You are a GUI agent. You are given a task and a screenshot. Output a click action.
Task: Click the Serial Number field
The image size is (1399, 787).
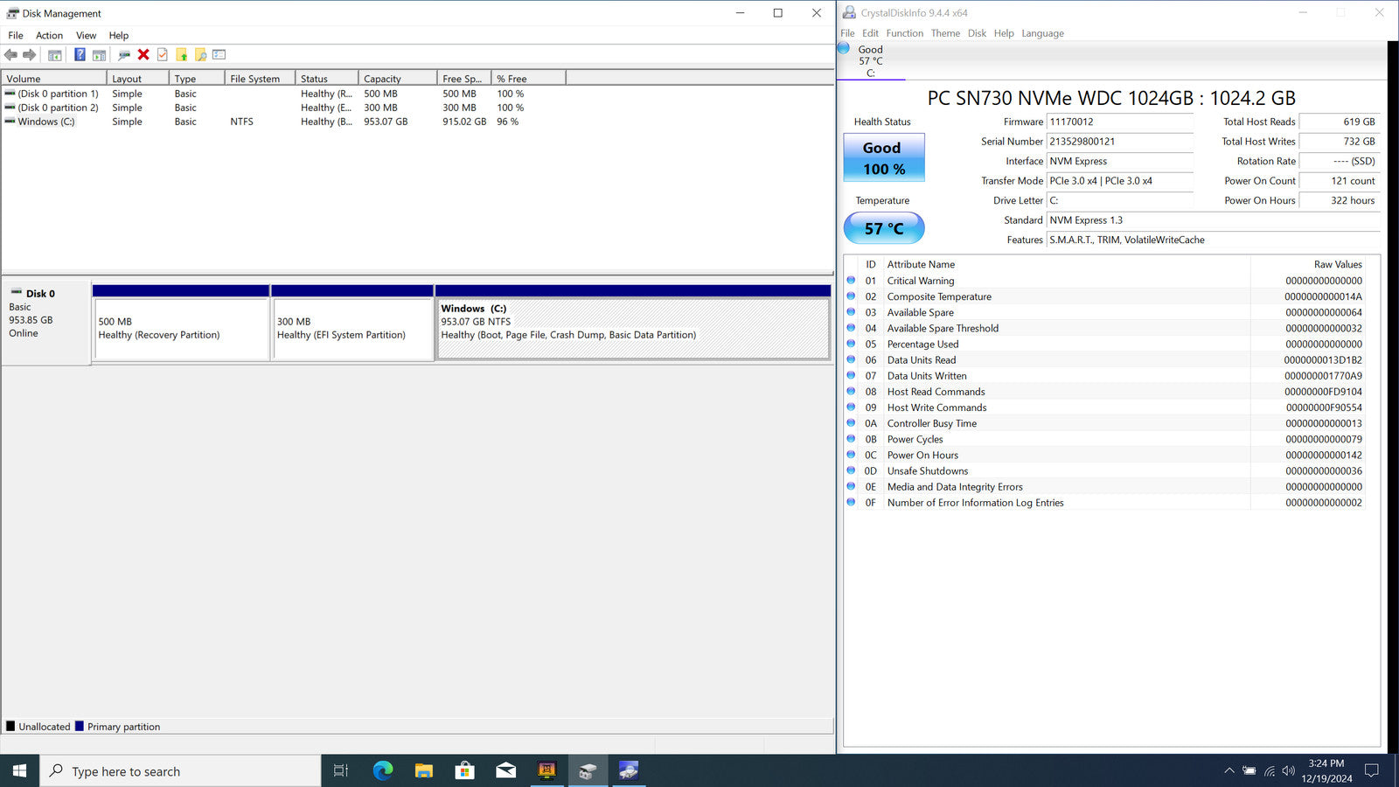[1120, 142]
